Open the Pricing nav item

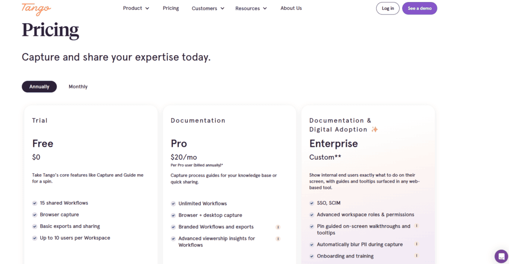(x=171, y=8)
